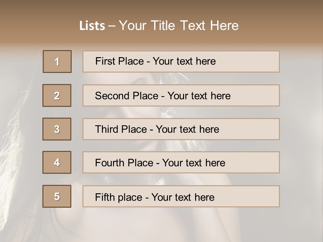Click "Your text here" in the Third Place row
323x242 pixels.
click(x=187, y=129)
